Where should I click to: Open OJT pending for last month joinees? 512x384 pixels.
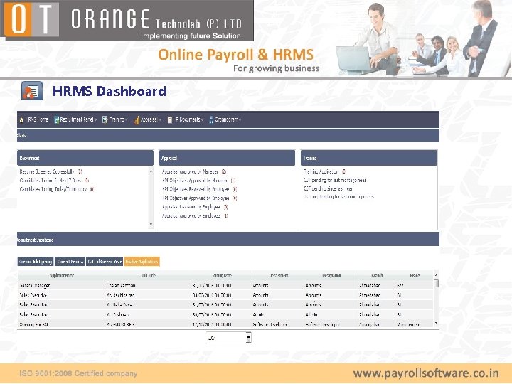[335, 180]
